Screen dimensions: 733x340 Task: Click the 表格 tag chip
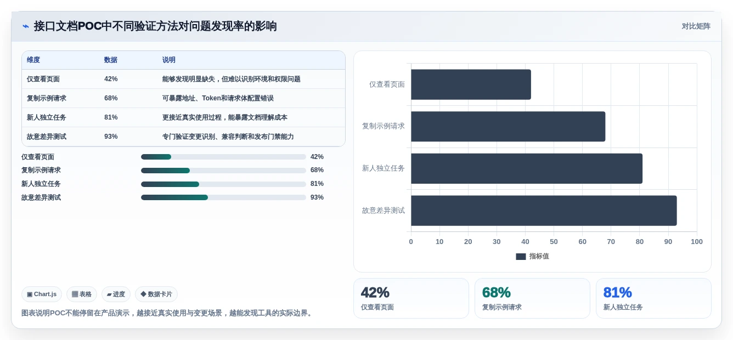coord(82,294)
